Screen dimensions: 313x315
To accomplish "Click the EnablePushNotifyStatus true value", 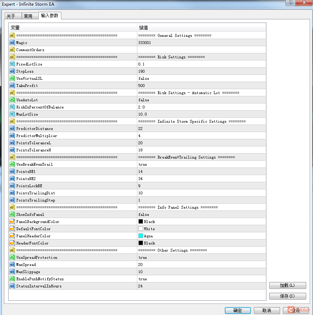I will tap(143, 279).
